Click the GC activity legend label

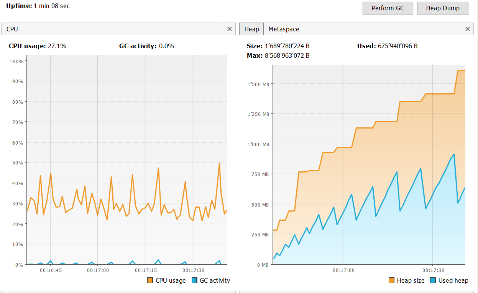click(x=215, y=280)
